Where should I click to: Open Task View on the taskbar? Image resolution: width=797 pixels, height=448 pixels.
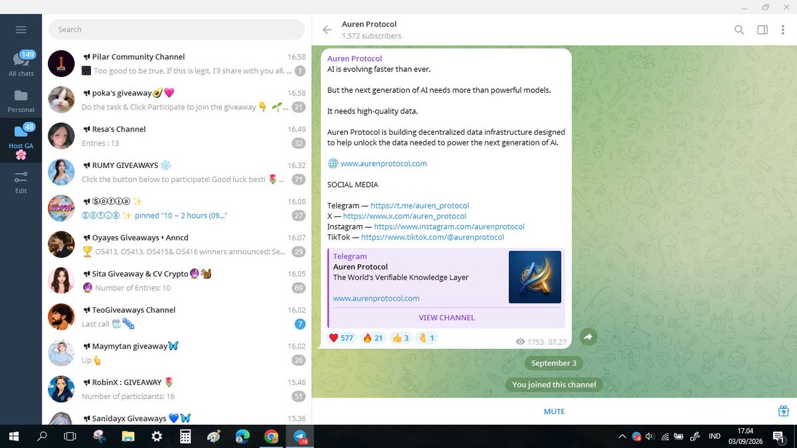70,437
